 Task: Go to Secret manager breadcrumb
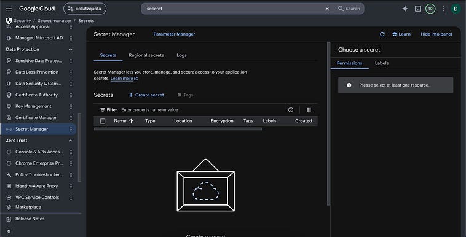pos(54,21)
